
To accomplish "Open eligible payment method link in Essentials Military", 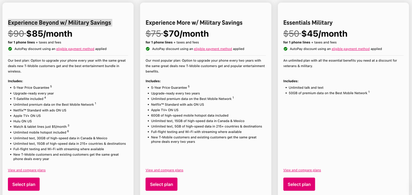I will click(x=351, y=49).
